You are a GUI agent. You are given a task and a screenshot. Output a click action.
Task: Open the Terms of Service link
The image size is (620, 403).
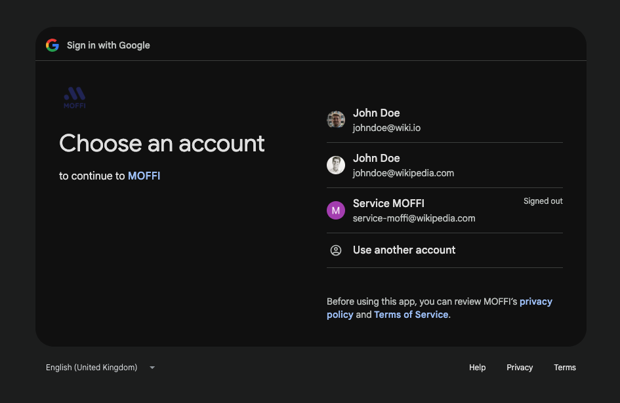pos(411,315)
